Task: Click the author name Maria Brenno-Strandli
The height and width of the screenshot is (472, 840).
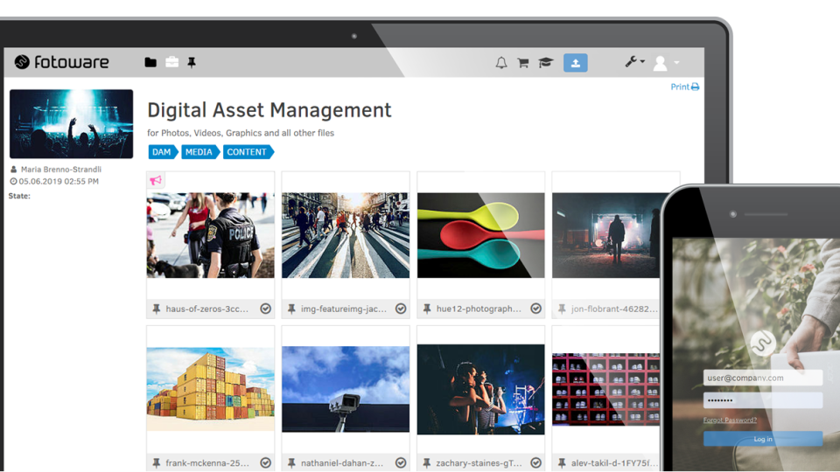Action: pos(61,169)
